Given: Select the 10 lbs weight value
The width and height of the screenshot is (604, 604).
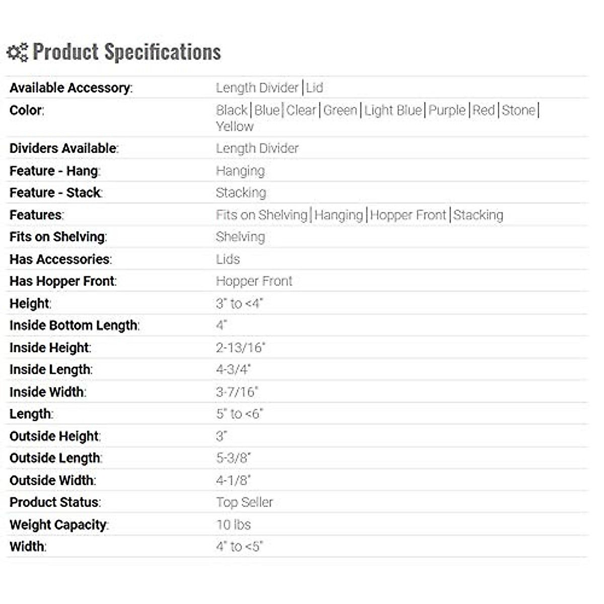Looking at the screenshot, I should [x=233, y=525].
